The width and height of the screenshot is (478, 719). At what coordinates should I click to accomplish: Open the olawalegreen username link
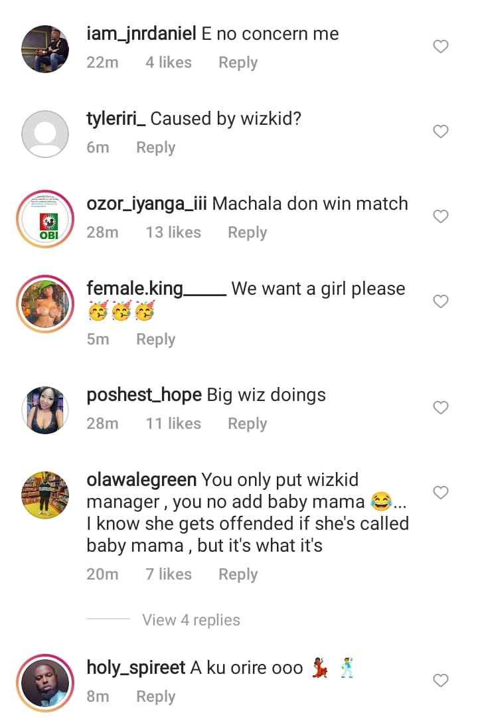(x=141, y=479)
